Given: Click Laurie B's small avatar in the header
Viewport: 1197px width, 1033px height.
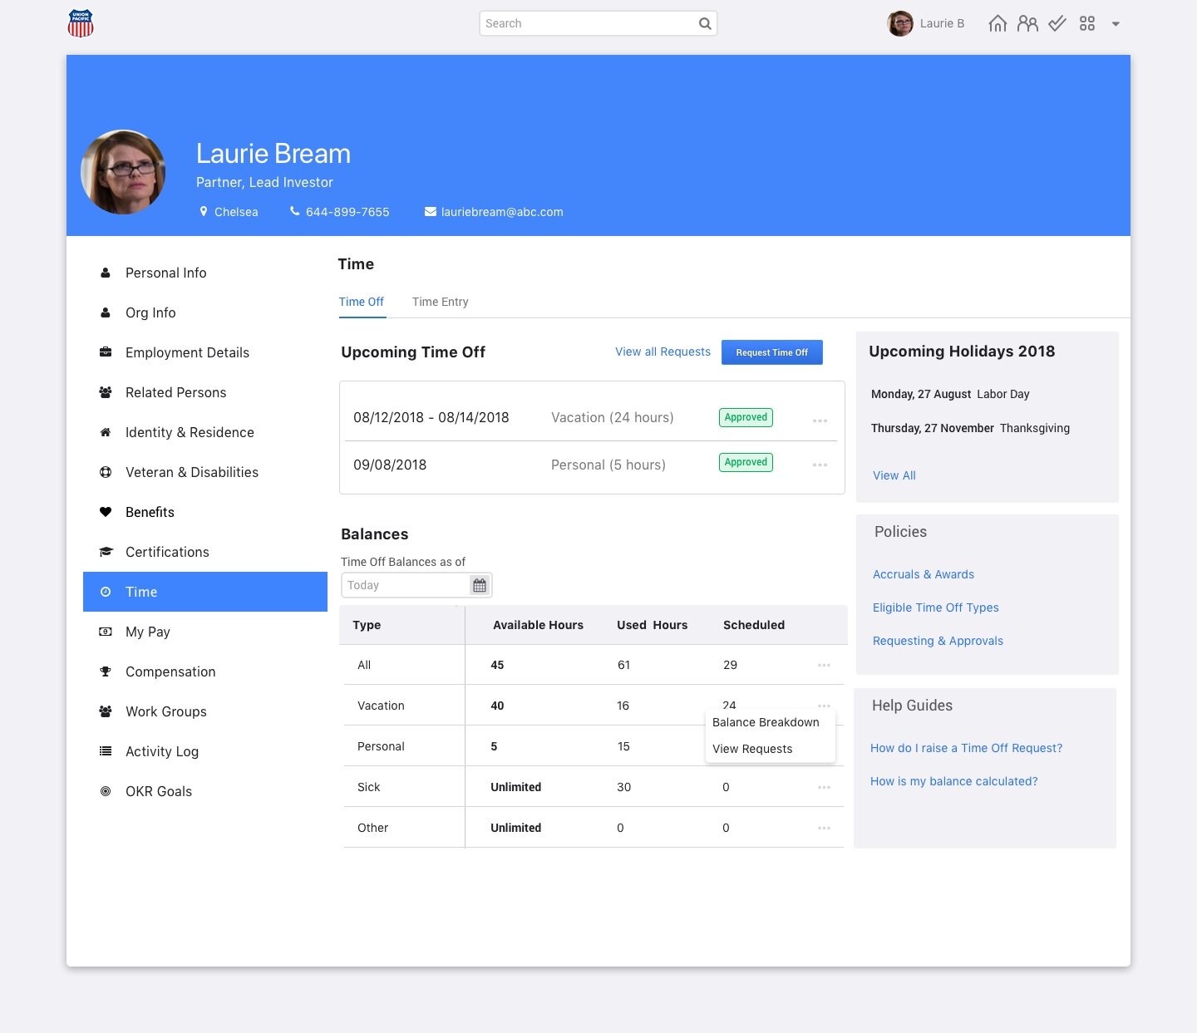Looking at the screenshot, I should coord(900,23).
